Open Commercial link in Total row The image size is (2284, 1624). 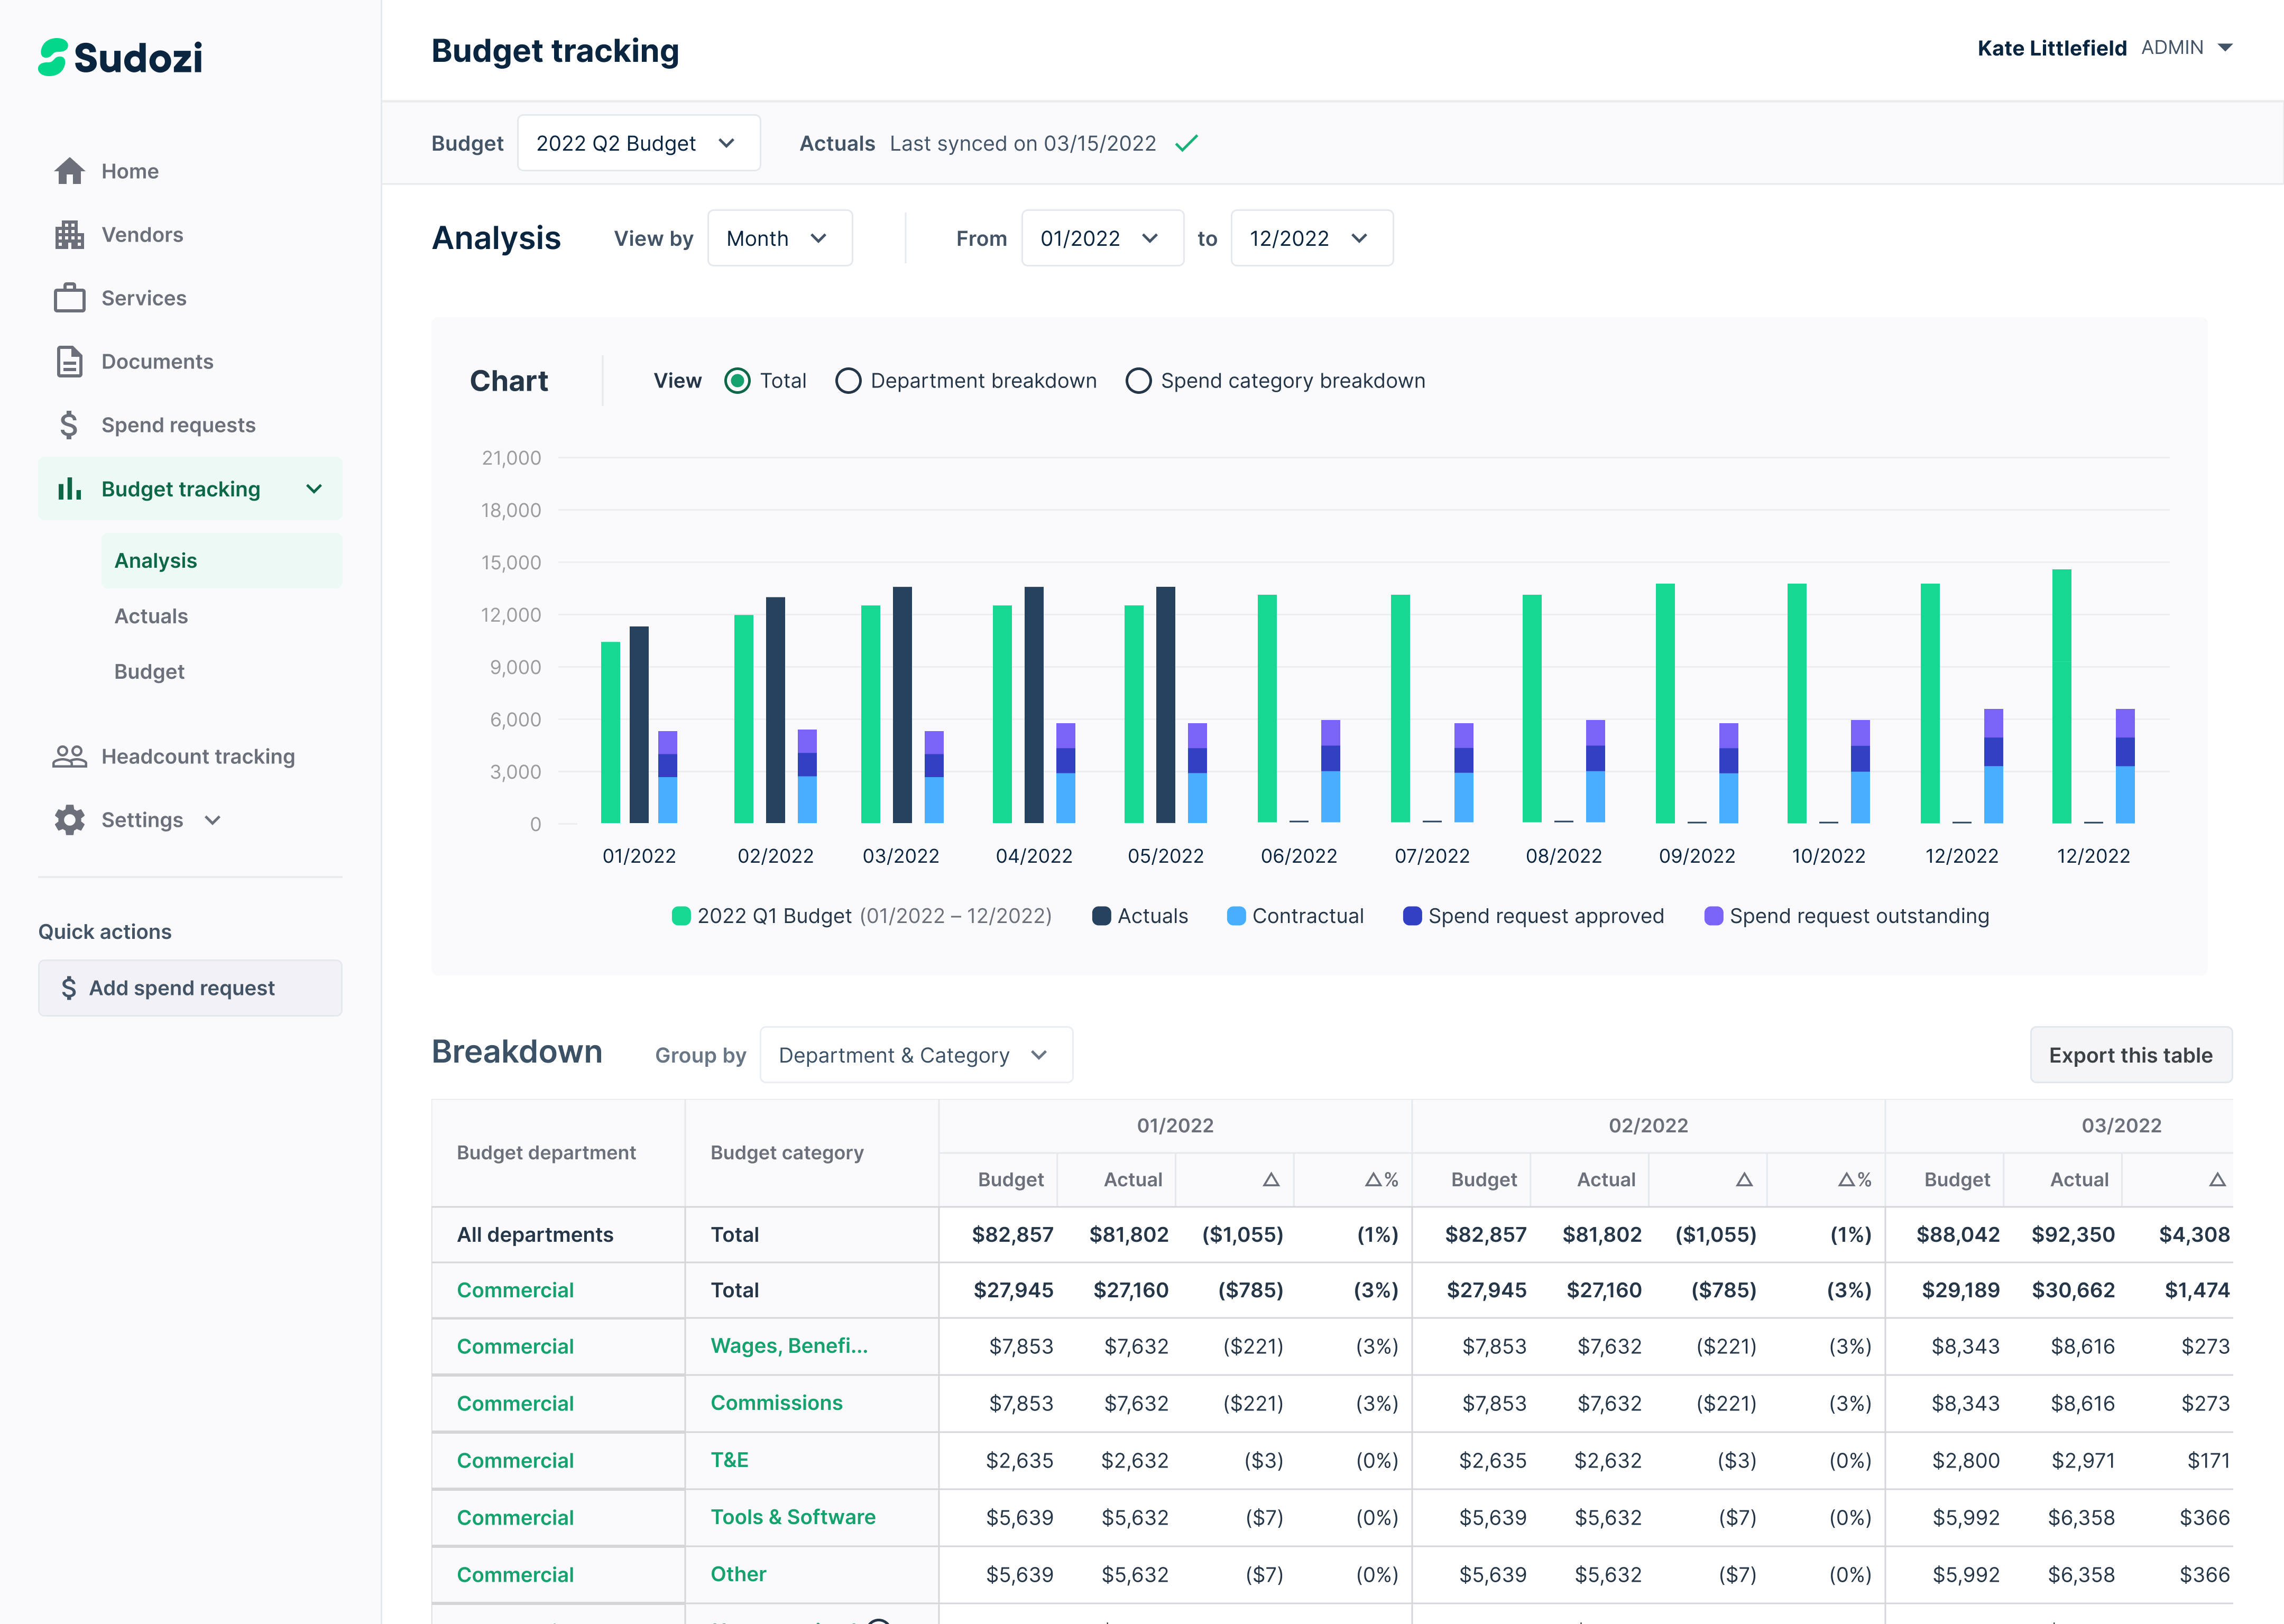tap(515, 1290)
